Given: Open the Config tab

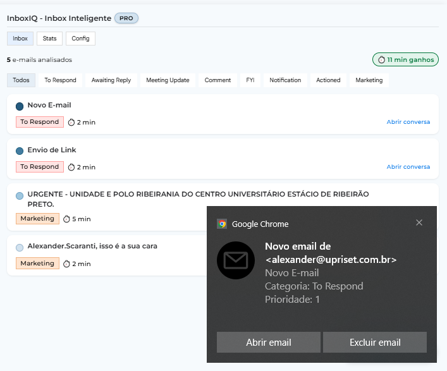Looking at the screenshot, I should pyautogui.click(x=80, y=39).
